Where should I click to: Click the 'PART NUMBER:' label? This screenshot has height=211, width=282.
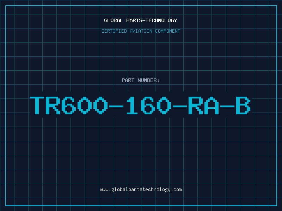(x=141, y=80)
